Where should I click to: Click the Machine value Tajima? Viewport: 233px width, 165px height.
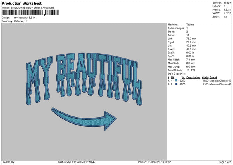tap(191, 25)
